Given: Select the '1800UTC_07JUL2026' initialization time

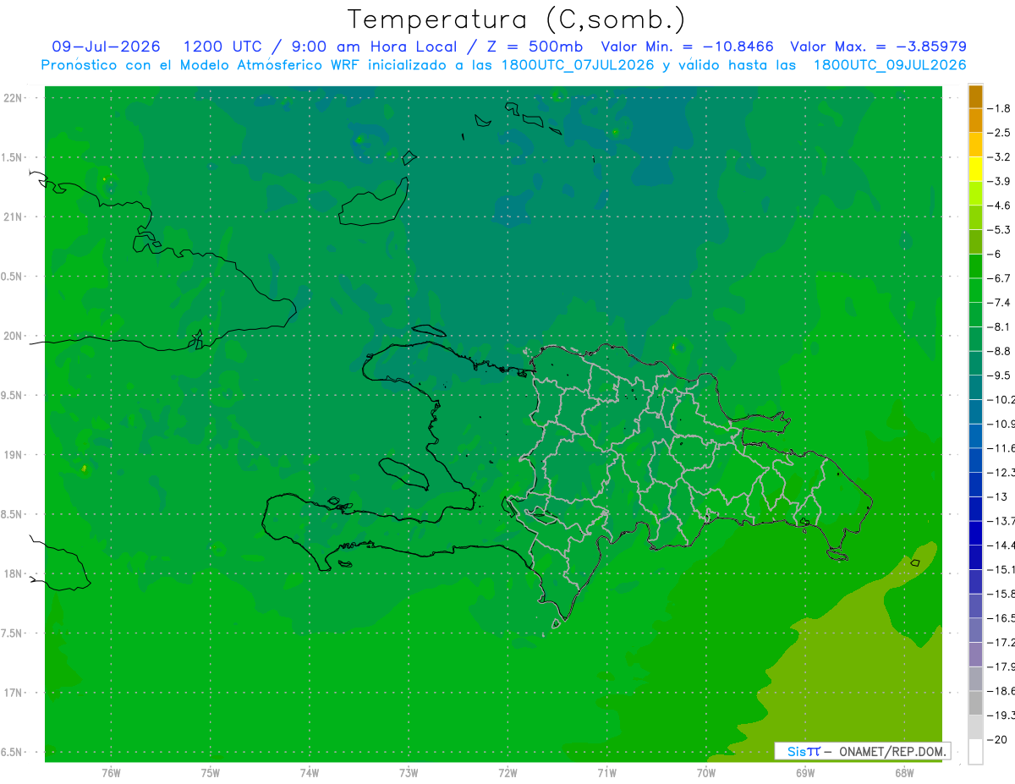Looking at the screenshot, I should pyautogui.click(x=578, y=65).
